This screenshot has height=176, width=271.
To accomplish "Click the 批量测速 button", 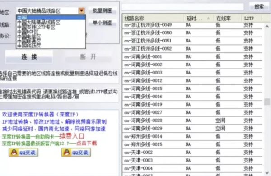I will 102,11.
